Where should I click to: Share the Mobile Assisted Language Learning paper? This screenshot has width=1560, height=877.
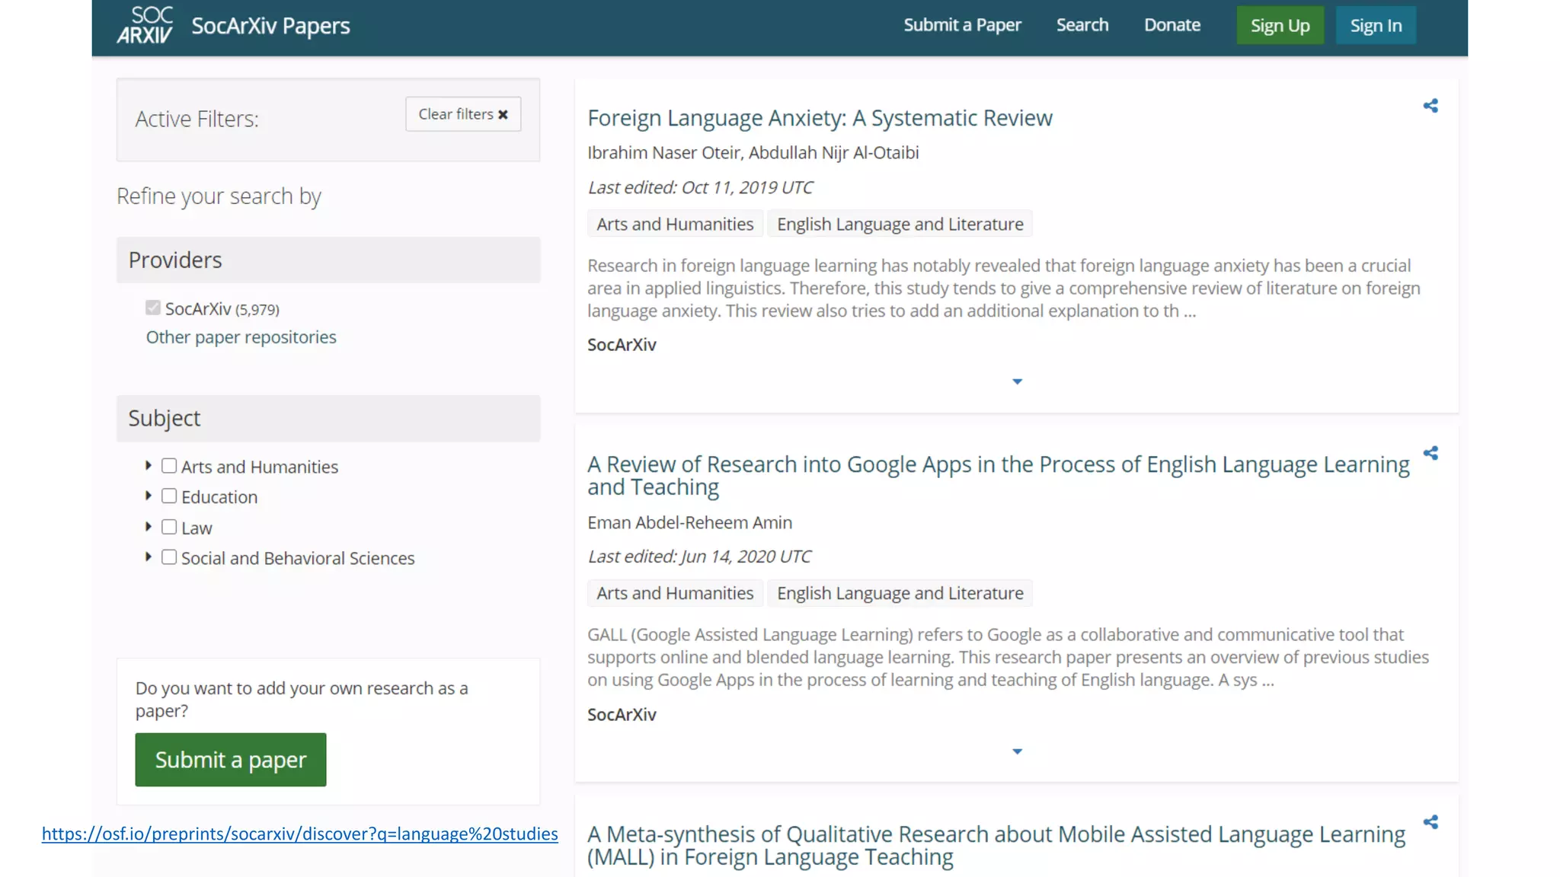coord(1431,822)
